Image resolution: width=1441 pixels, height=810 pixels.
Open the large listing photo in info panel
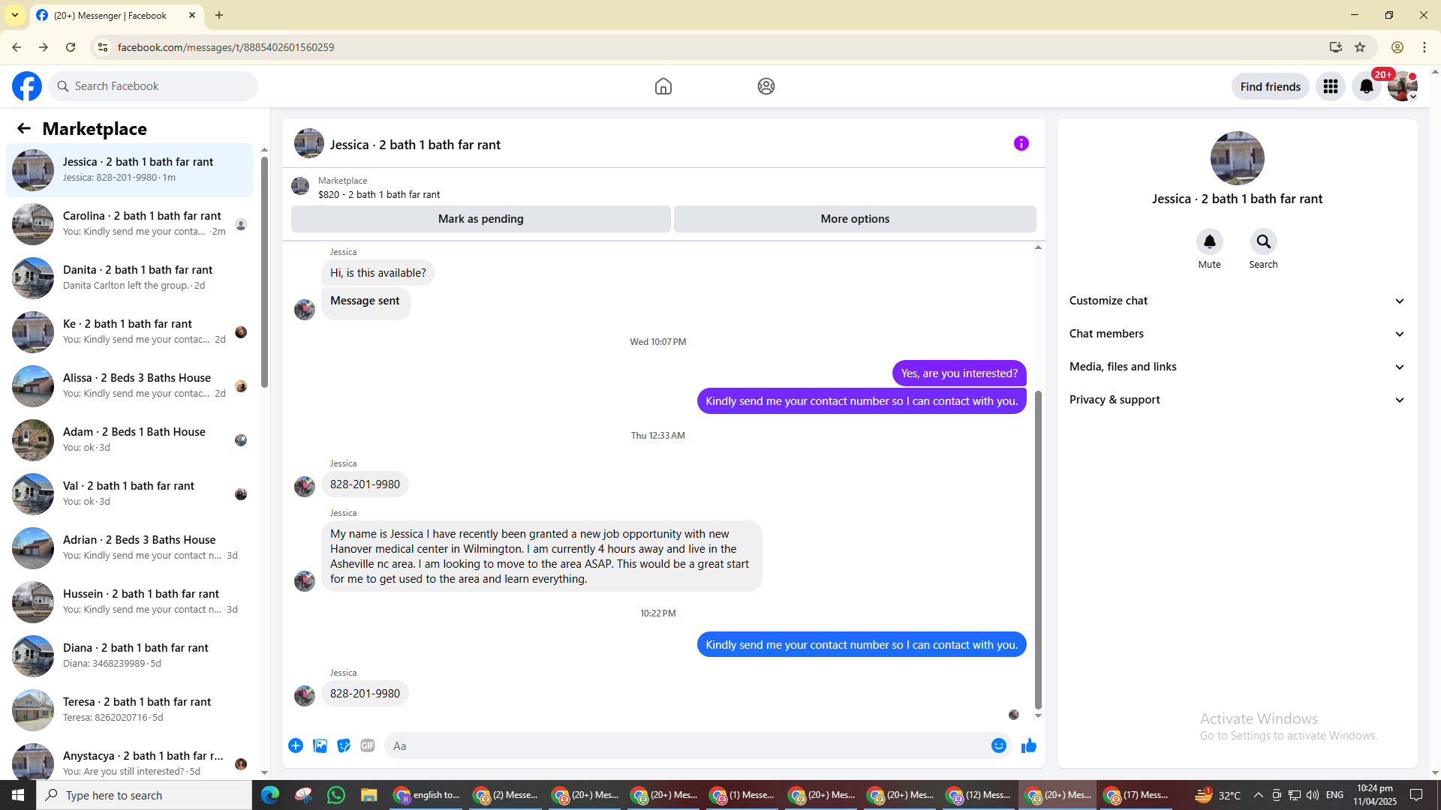click(1238, 158)
